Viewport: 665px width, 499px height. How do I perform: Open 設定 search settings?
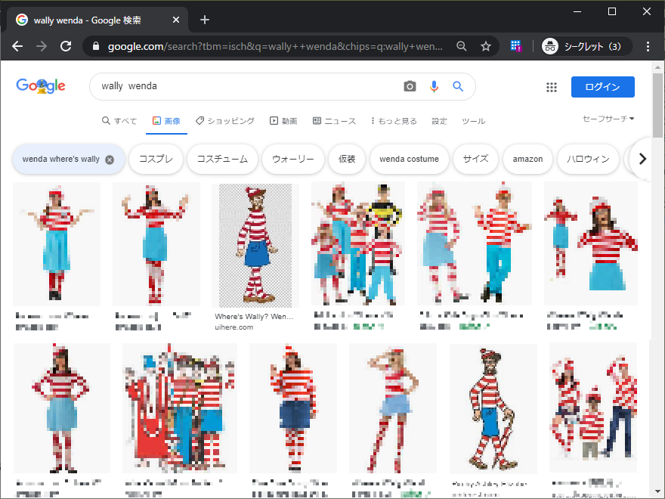pyautogui.click(x=439, y=121)
